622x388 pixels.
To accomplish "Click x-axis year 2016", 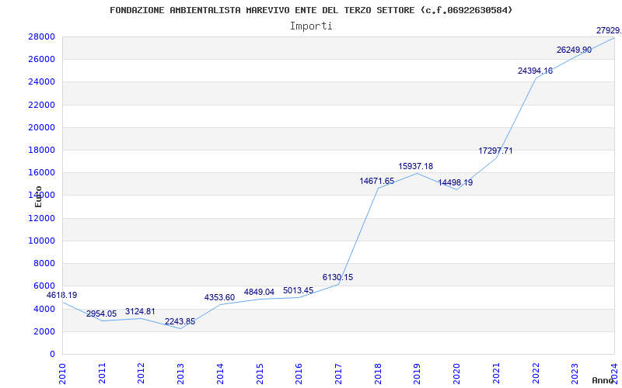I will (299, 373).
